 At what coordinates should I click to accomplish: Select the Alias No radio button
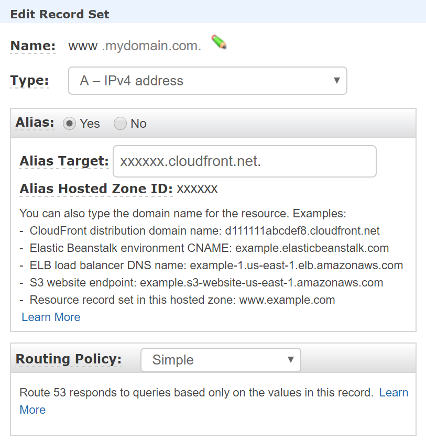pyautogui.click(x=120, y=124)
